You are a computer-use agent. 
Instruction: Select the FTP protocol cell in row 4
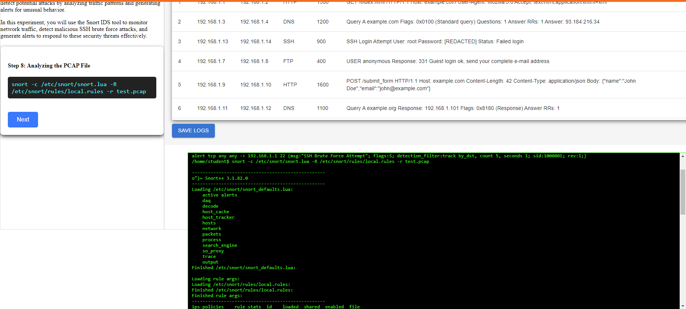tap(288, 61)
